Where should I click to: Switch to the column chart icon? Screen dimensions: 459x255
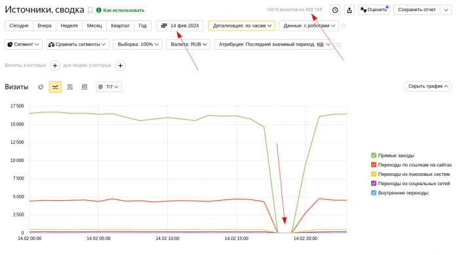(x=85, y=87)
